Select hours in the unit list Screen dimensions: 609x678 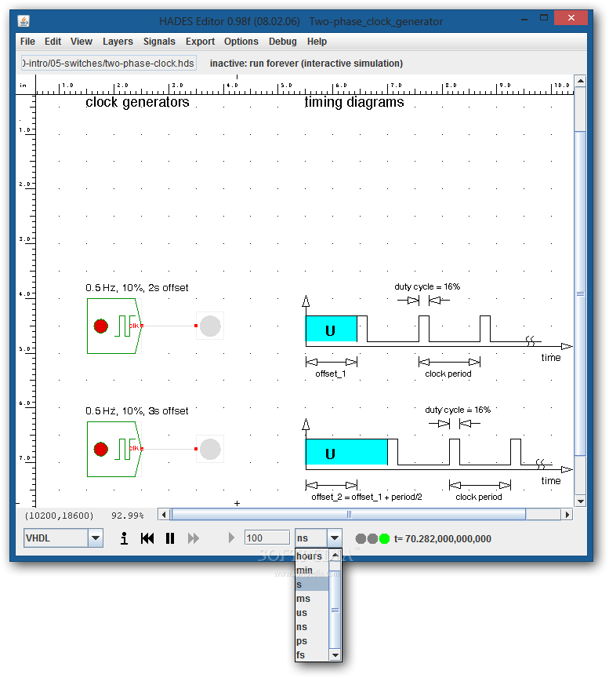312,556
